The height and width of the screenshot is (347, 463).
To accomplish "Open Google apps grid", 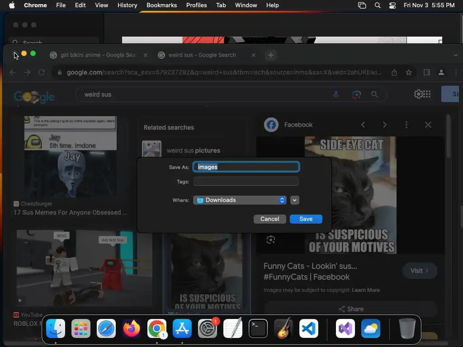I will coord(427,94).
